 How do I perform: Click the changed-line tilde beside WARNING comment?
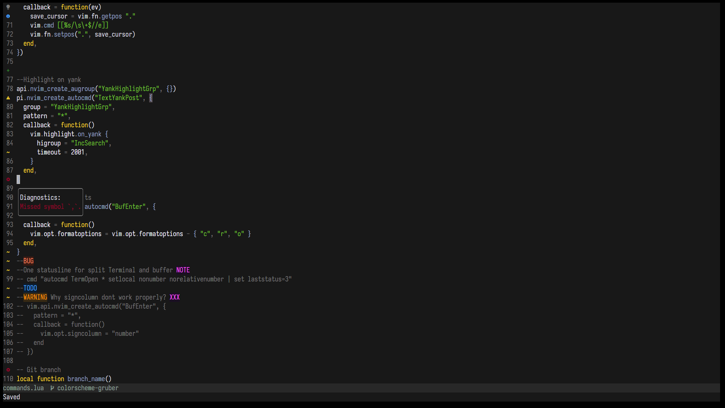(8, 297)
